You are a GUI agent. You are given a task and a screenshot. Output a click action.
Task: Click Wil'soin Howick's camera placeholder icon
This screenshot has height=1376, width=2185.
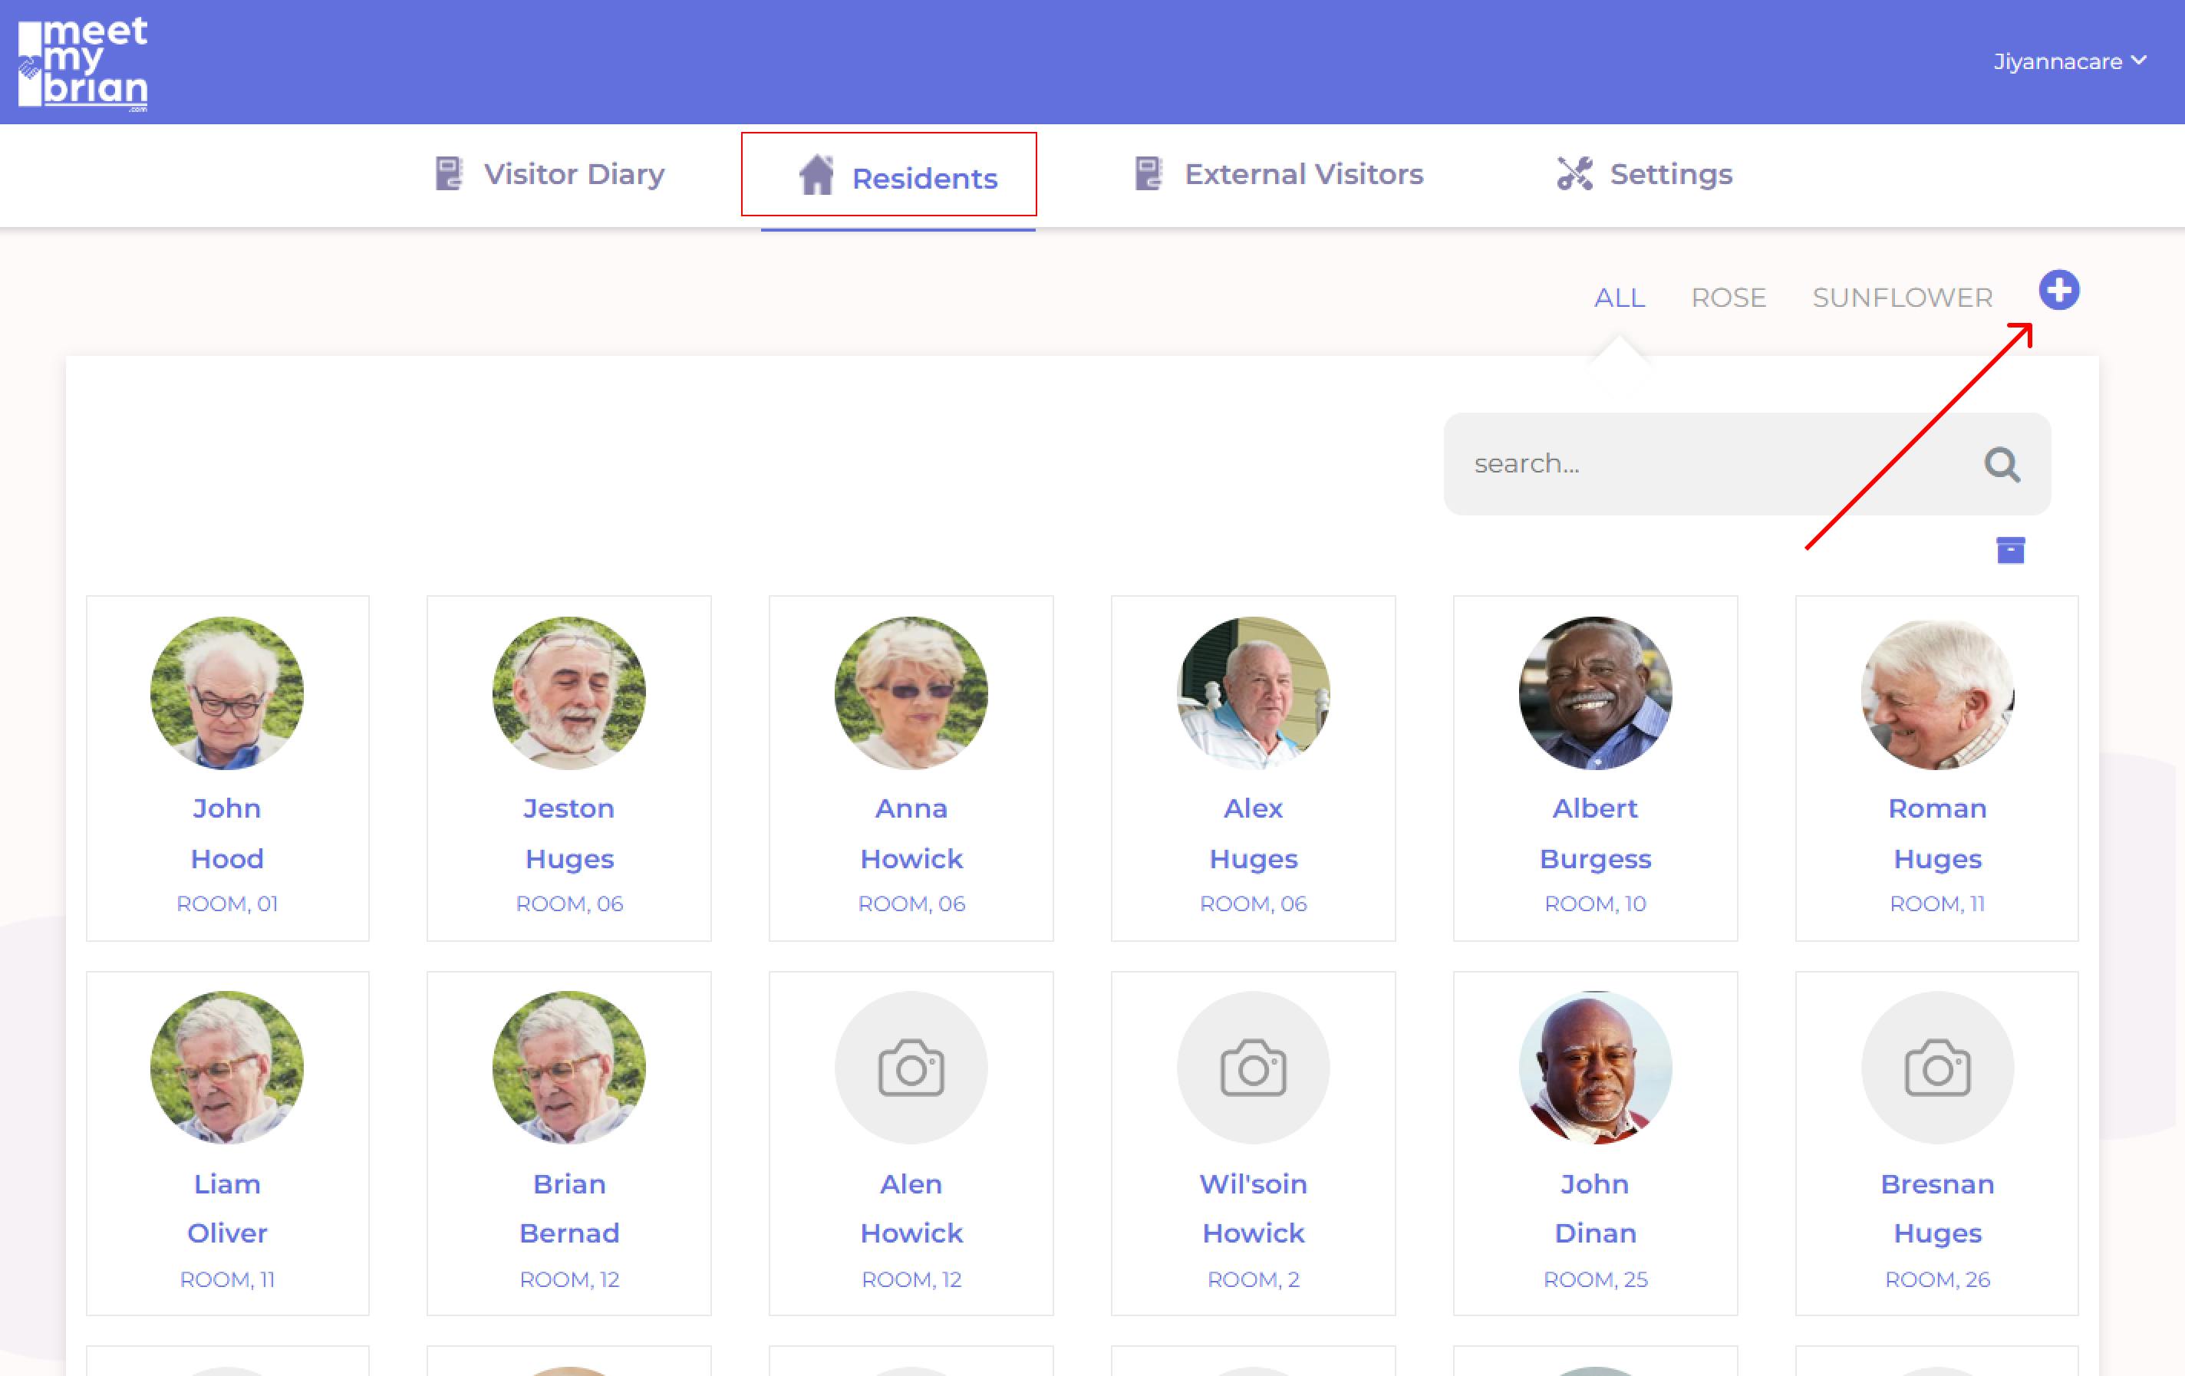1252,1068
